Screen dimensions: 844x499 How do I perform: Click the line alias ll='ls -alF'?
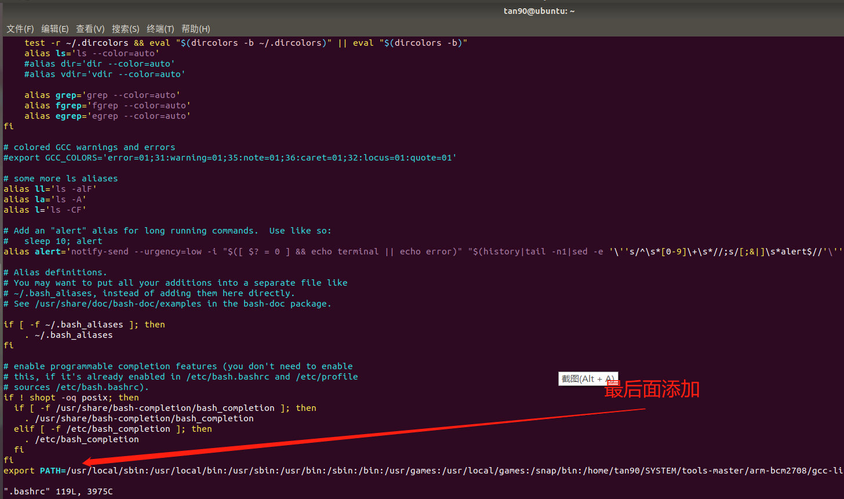50,189
